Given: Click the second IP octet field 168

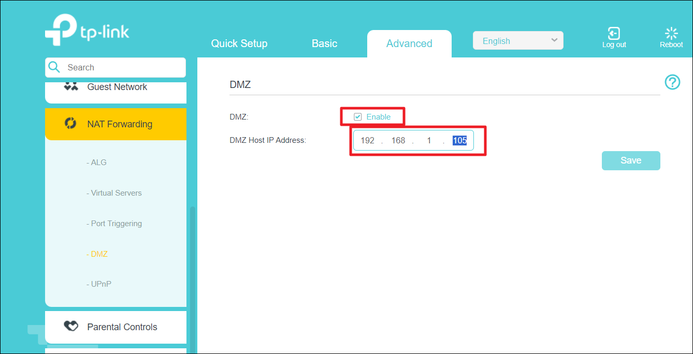Looking at the screenshot, I should click(398, 140).
